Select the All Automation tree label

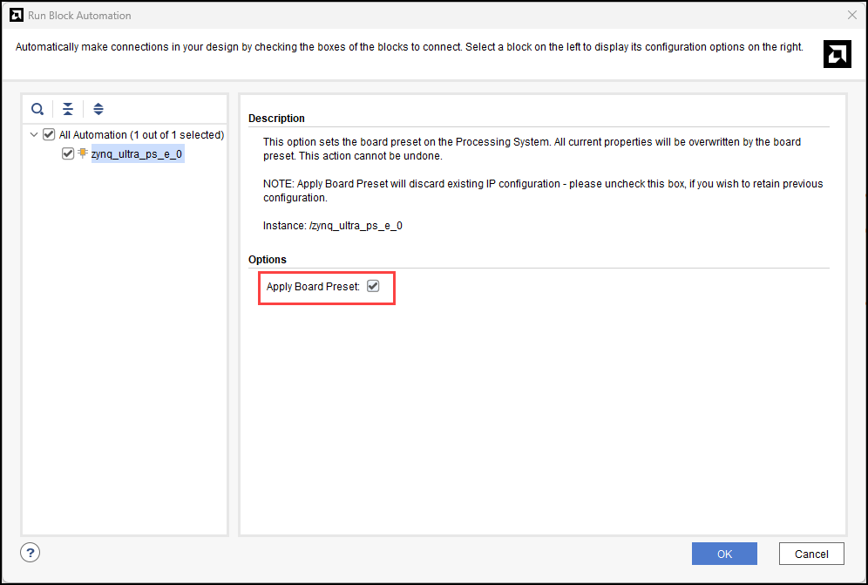141,135
